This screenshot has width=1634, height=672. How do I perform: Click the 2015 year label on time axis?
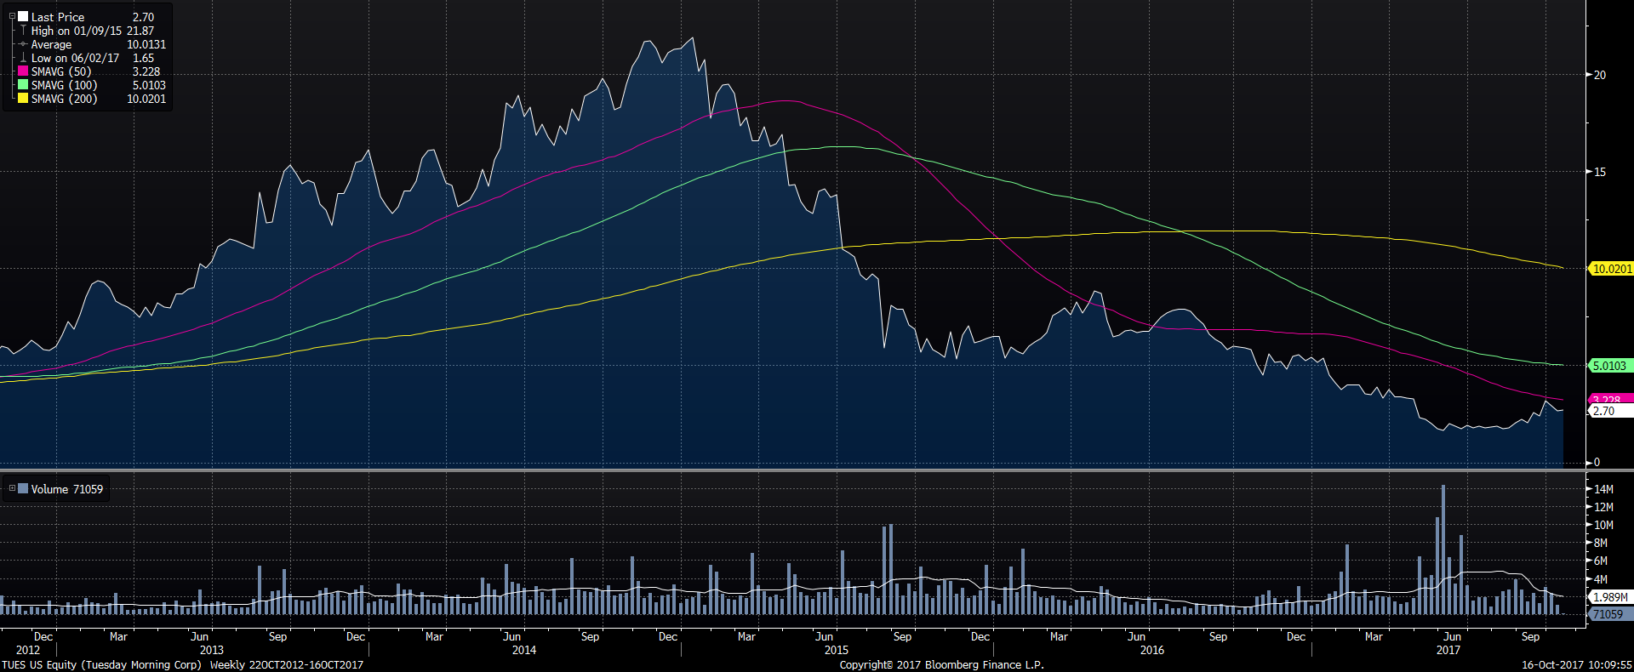[836, 650]
